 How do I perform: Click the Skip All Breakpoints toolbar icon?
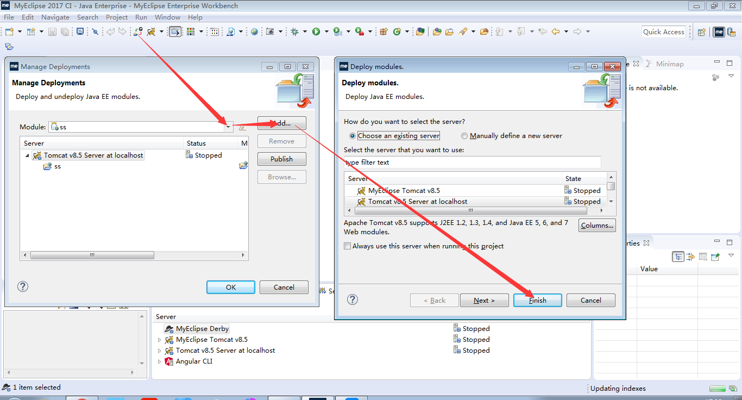[x=95, y=32]
